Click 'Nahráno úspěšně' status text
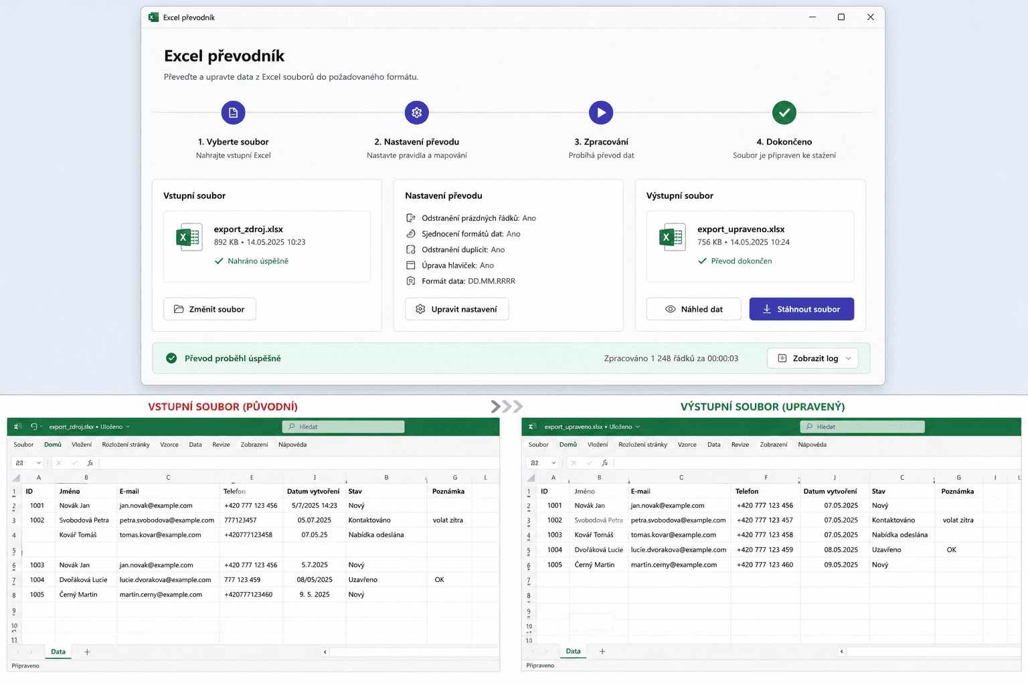 tap(258, 261)
